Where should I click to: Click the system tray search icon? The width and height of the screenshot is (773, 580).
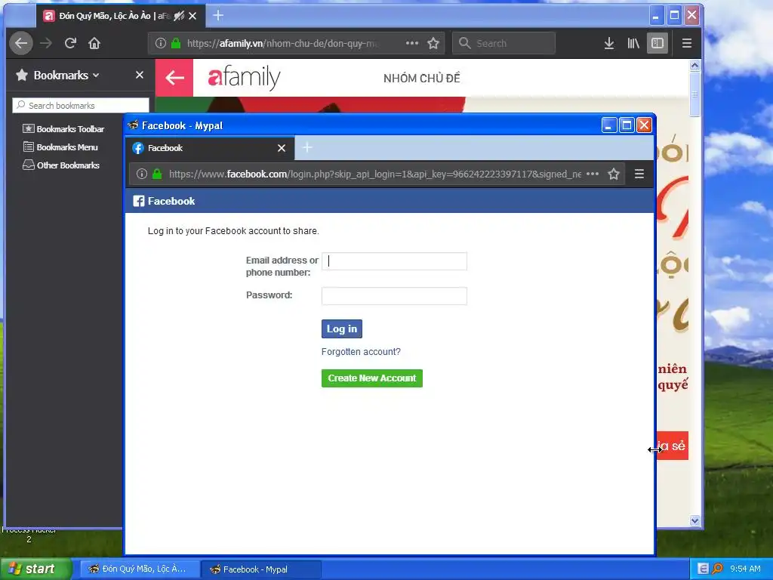point(717,569)
